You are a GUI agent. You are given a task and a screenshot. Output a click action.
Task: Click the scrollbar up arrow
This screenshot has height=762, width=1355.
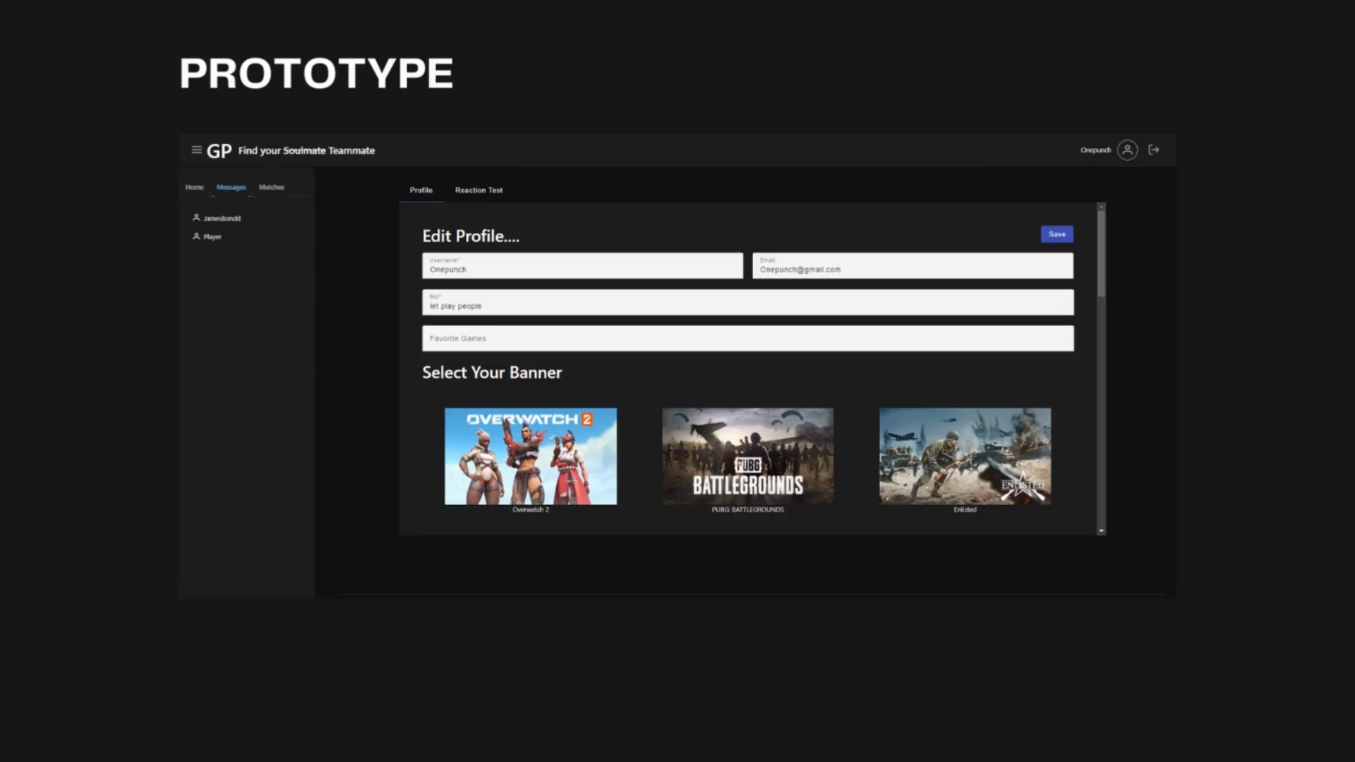click(x=1101, y=207)
